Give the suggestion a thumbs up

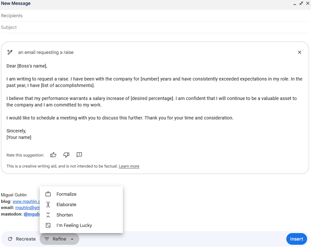coord(53,155)
